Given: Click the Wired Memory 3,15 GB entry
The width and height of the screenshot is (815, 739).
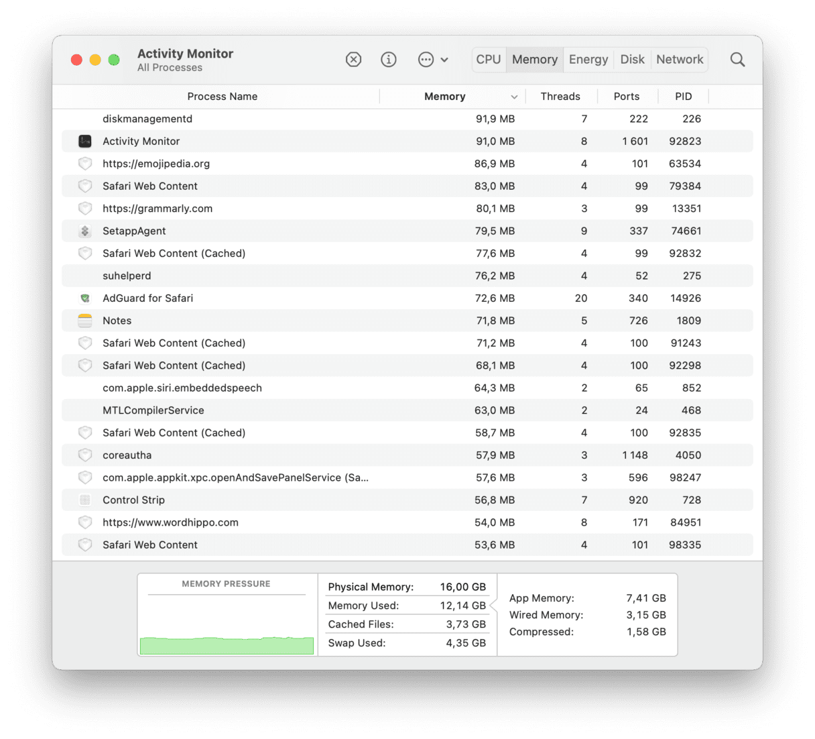Looking at the screenshot, I should 587,615.
